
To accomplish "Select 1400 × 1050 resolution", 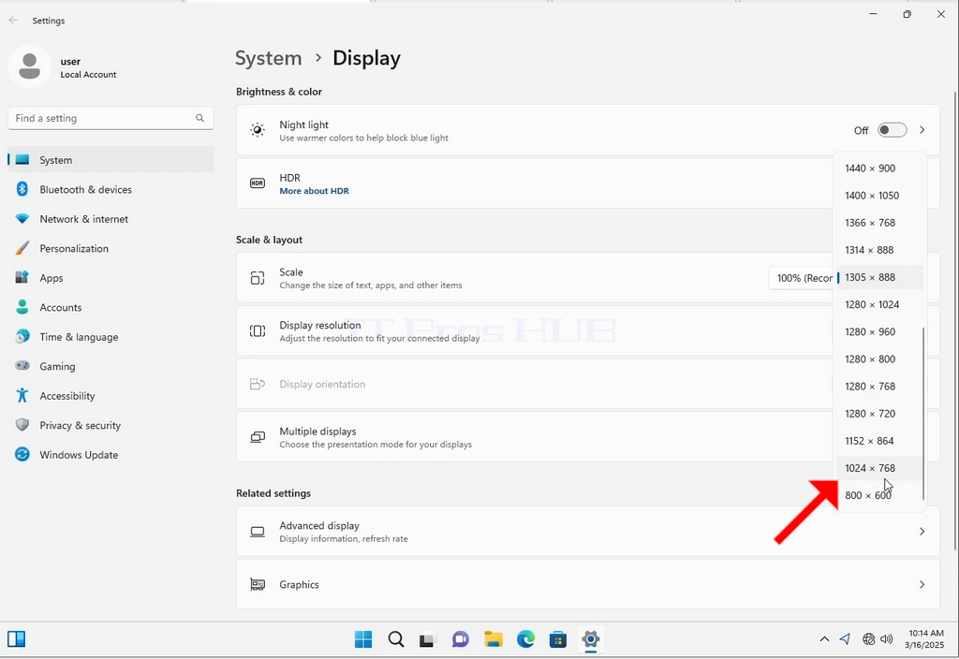I will [x=879, y=196].
